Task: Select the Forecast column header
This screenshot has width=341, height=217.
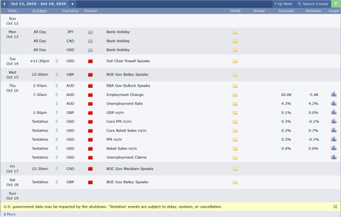Action: coord(286,11)
